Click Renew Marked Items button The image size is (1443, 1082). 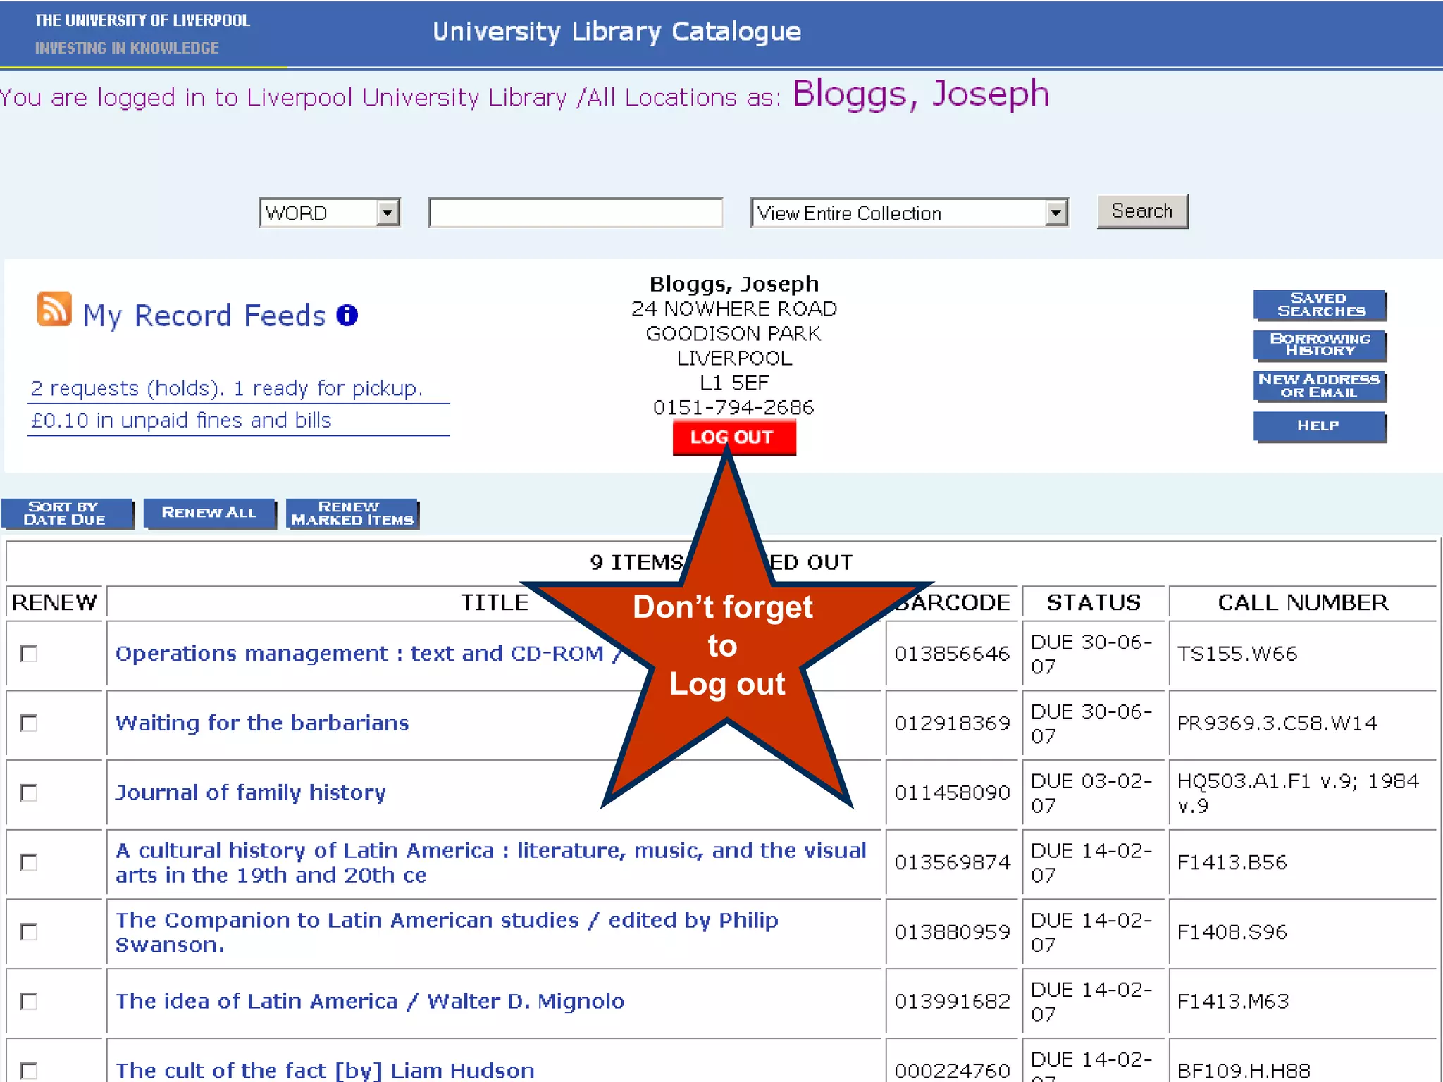[x=352, y=514]
